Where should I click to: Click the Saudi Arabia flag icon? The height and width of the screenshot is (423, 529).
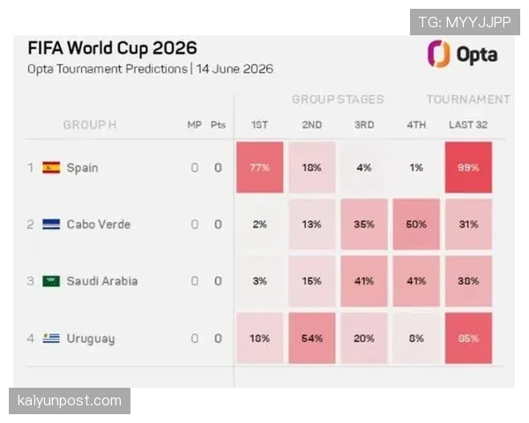51,281
